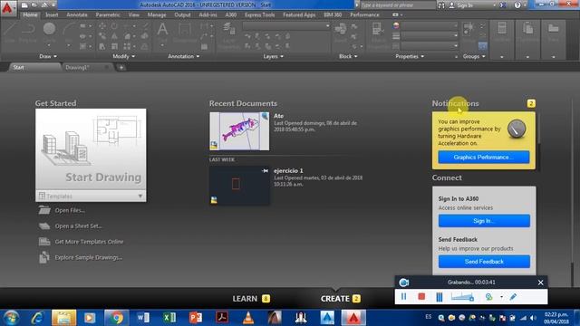The image size is (580, 326).
Task: Click the Insert block icon
Action: [x=341, y=29]
